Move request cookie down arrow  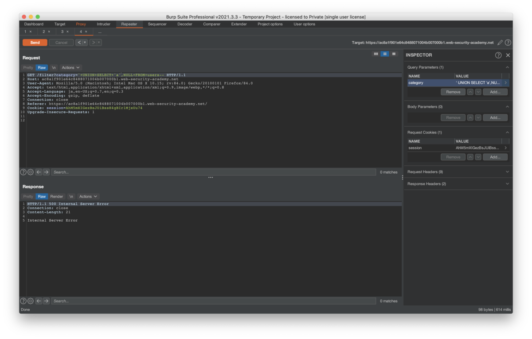(478, 157)
